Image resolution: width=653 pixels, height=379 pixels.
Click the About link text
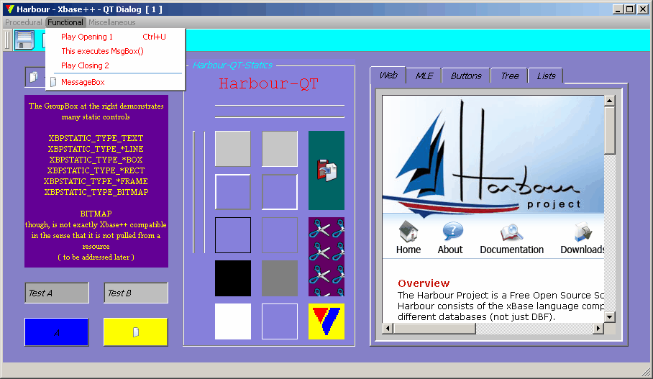click(450, 250)
